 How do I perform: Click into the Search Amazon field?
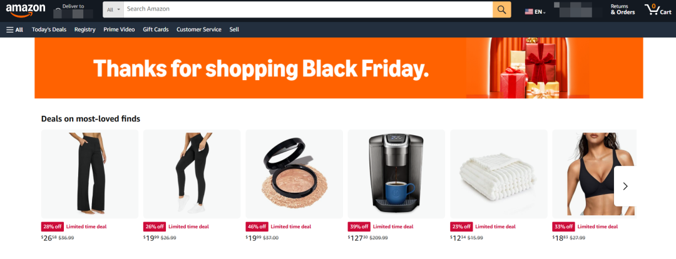click(x=308, y=9)
